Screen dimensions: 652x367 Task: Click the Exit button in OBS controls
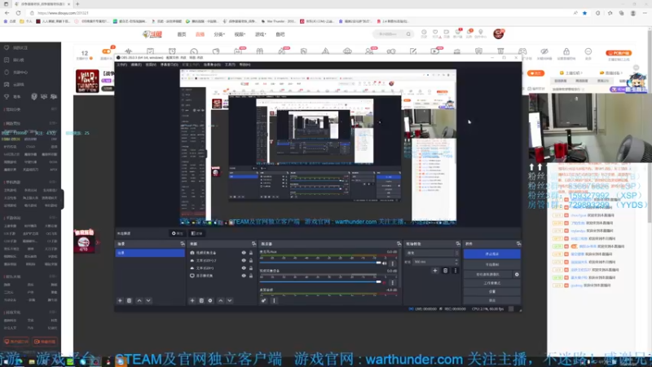coord(492,300)
